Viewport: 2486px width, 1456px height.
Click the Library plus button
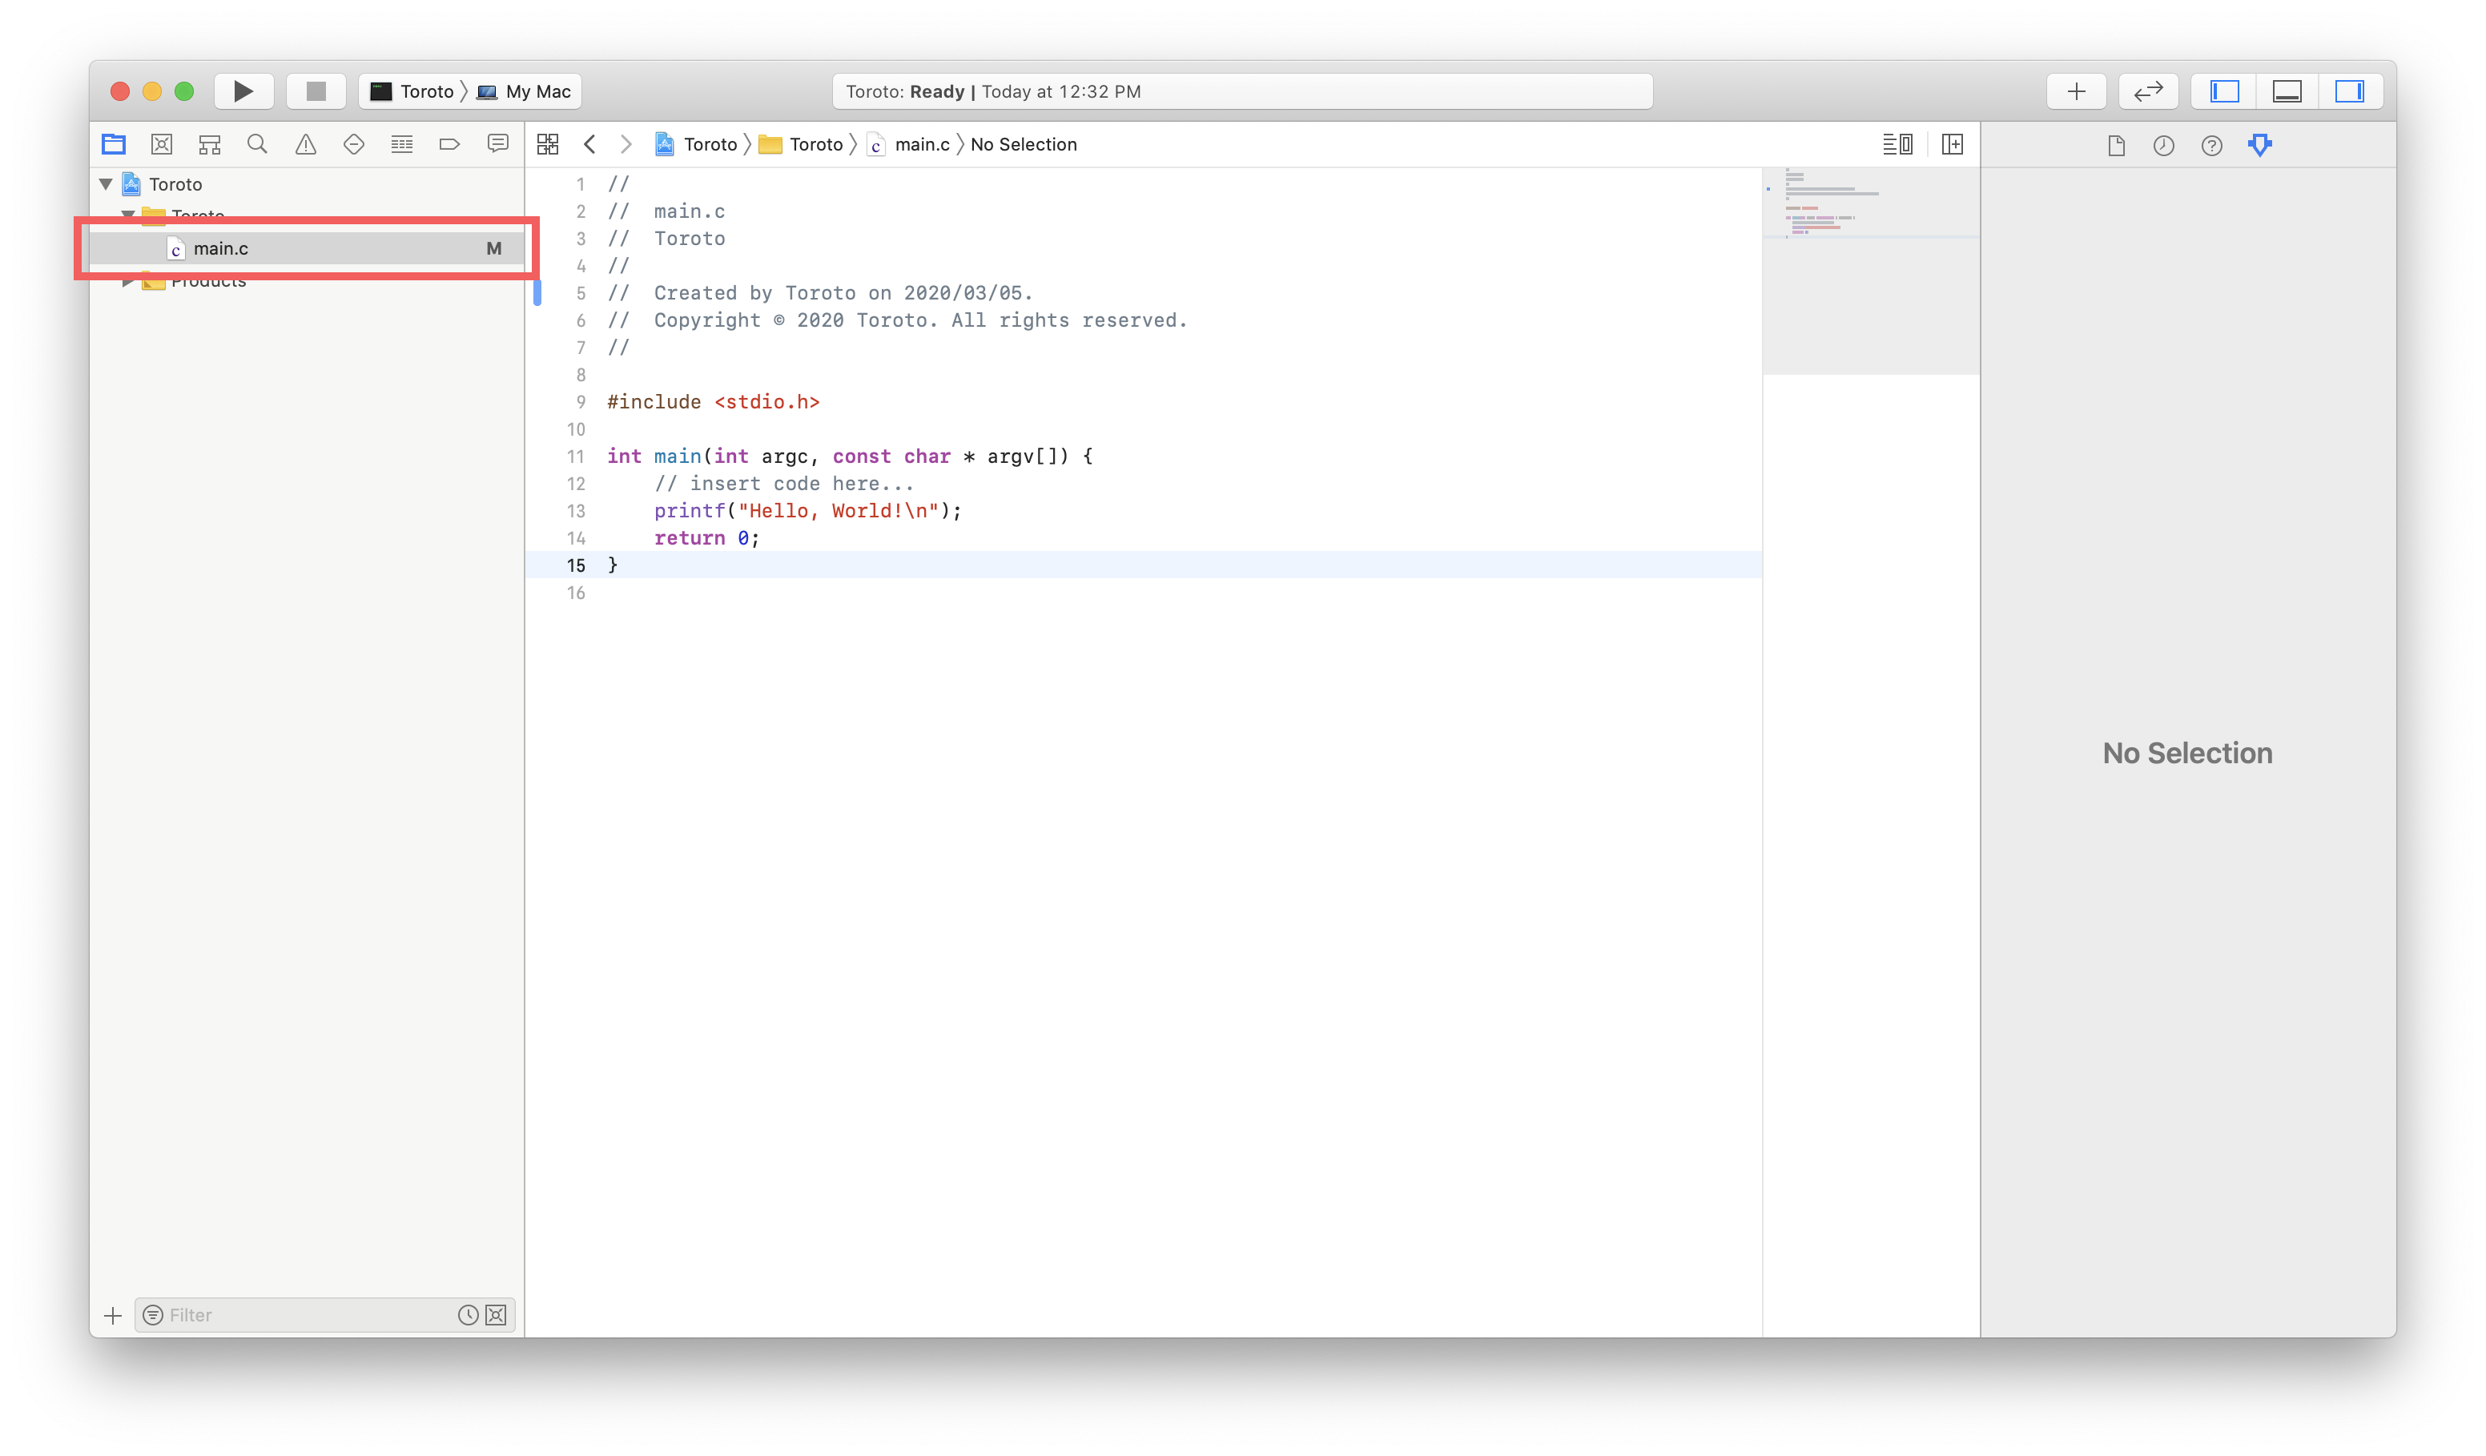tap(2076, 92)
